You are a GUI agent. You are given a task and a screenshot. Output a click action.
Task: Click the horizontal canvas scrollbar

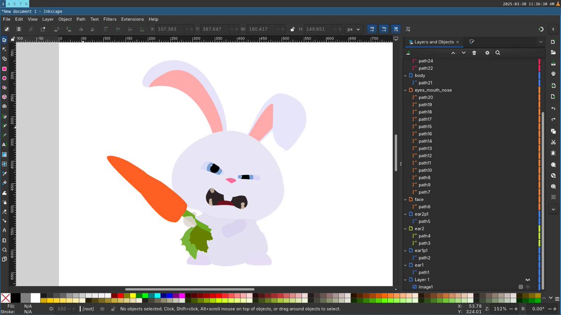(190, 289)
